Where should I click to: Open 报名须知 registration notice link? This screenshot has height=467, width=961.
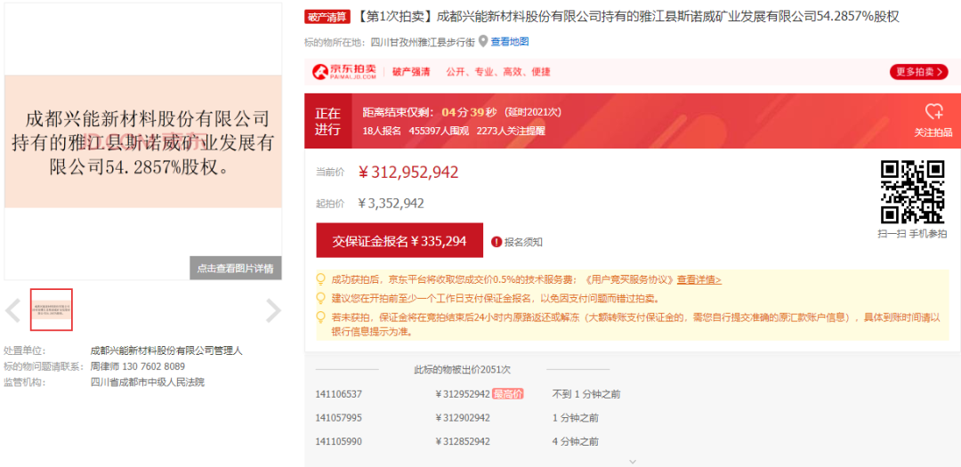[523, 242]
